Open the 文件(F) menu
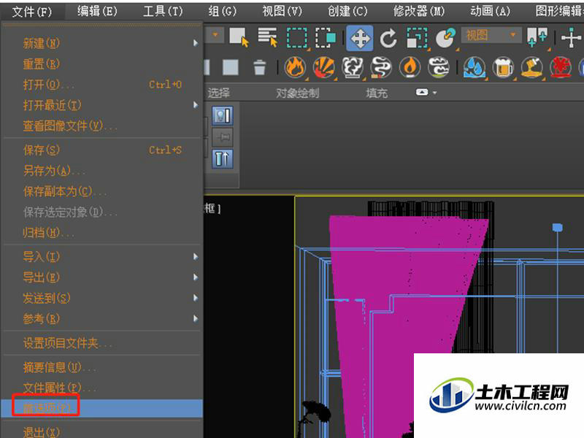 coord(31,12)
